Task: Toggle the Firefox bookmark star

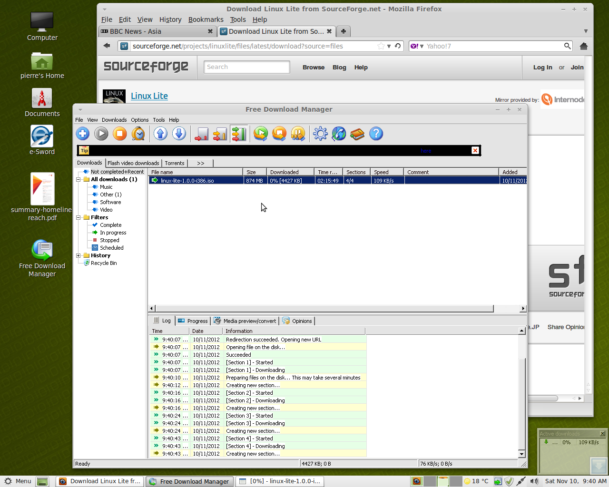Action: point(380,46)
